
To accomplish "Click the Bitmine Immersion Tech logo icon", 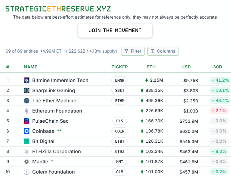I will [x=27, y=80].
